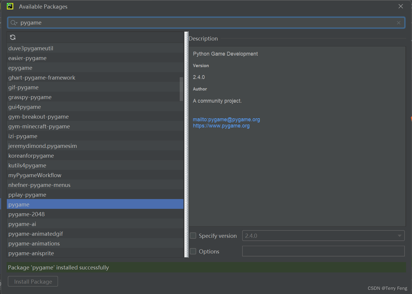
Task: Click the package list scrollbar thumb
Action: [181, 89]
